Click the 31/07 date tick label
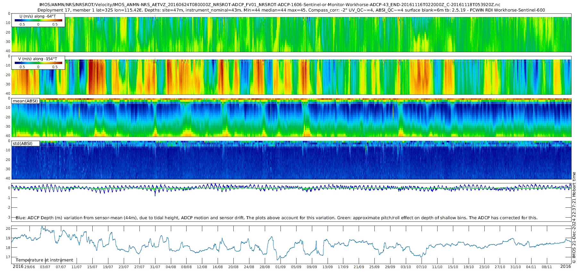This screenshot has height=272, width=577. coord(155,267)
